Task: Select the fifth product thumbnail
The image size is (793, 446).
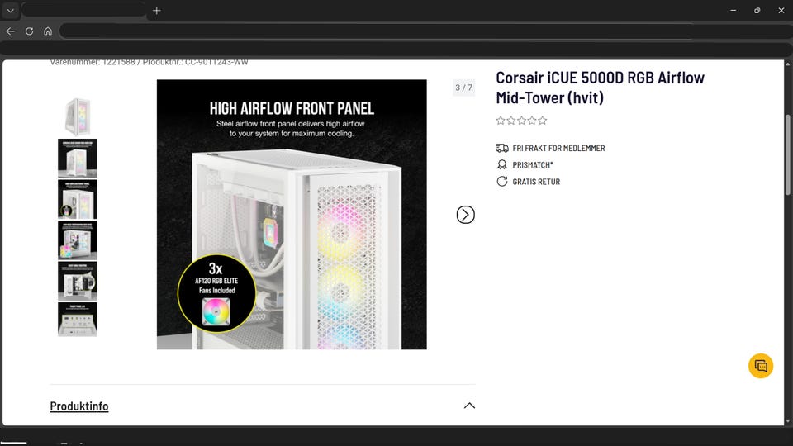Action: [x=78, y=281]
